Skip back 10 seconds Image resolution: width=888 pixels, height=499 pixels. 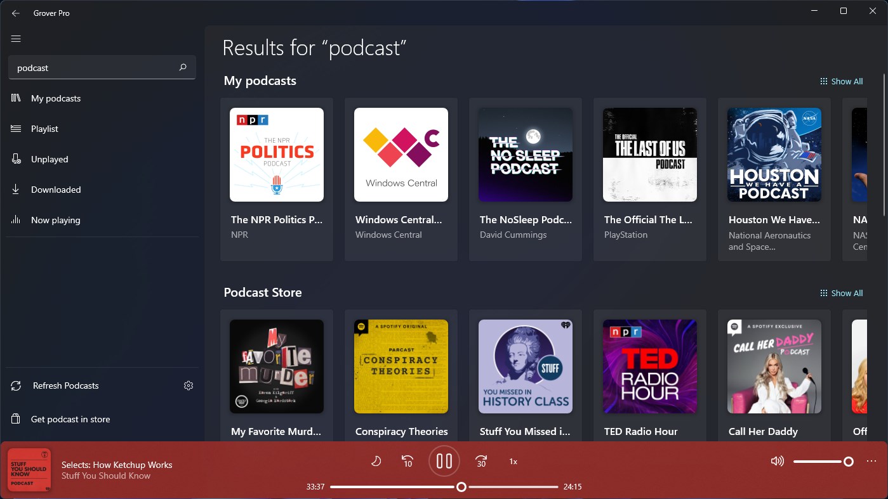tap(408, 461)
